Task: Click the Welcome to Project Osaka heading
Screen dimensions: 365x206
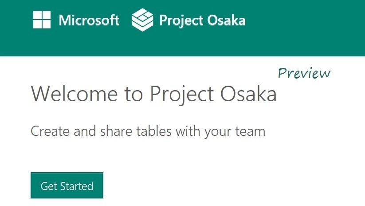Action: 153,94
